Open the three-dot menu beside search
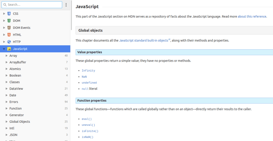This screenshot has height=141, width=273. [66, 5]
